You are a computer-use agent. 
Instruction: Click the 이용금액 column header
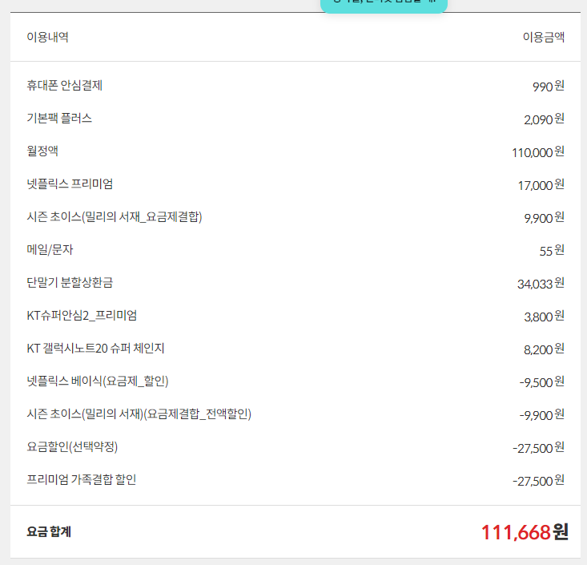[x=544, y=37]
